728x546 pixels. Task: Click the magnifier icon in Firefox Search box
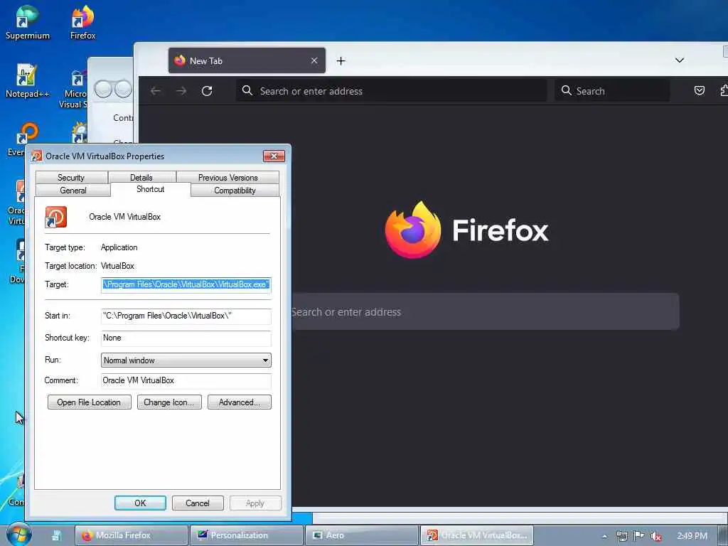pyautogui.click(x=566, y=90)
